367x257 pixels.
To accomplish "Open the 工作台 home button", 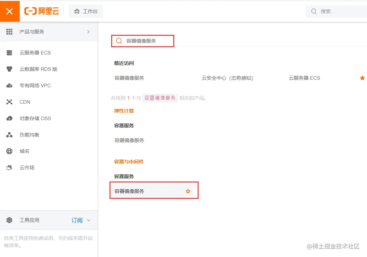I will pos(86,11).
